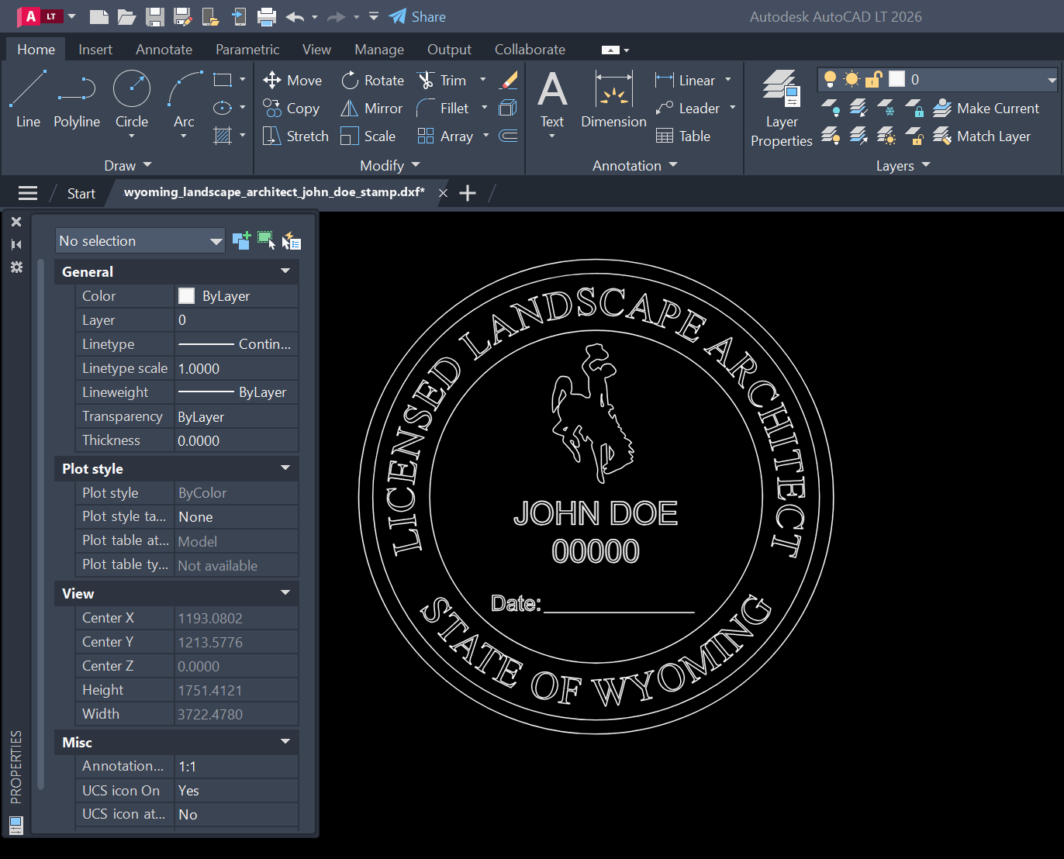
Task: Toggle layer 0 lock icon
Action: point(874,79)
